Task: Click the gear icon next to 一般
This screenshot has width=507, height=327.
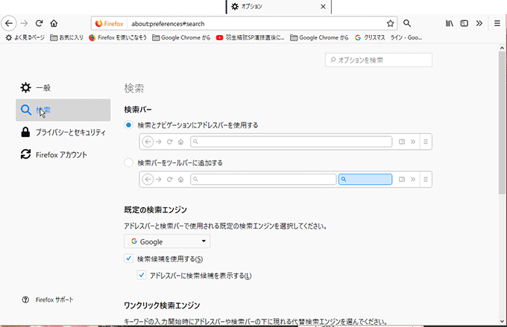Action: [25, 88]
